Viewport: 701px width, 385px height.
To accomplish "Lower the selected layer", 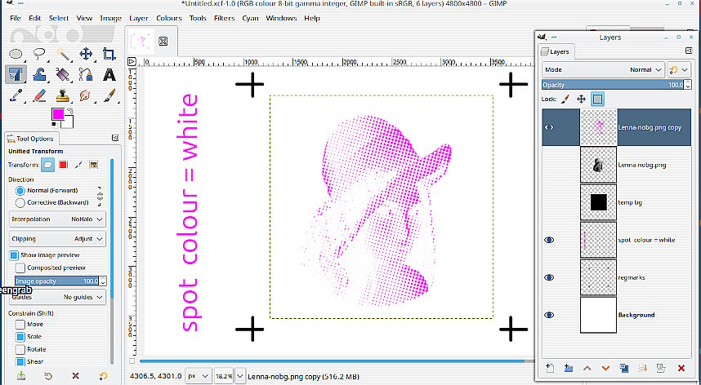I will (x=605, y=368).
